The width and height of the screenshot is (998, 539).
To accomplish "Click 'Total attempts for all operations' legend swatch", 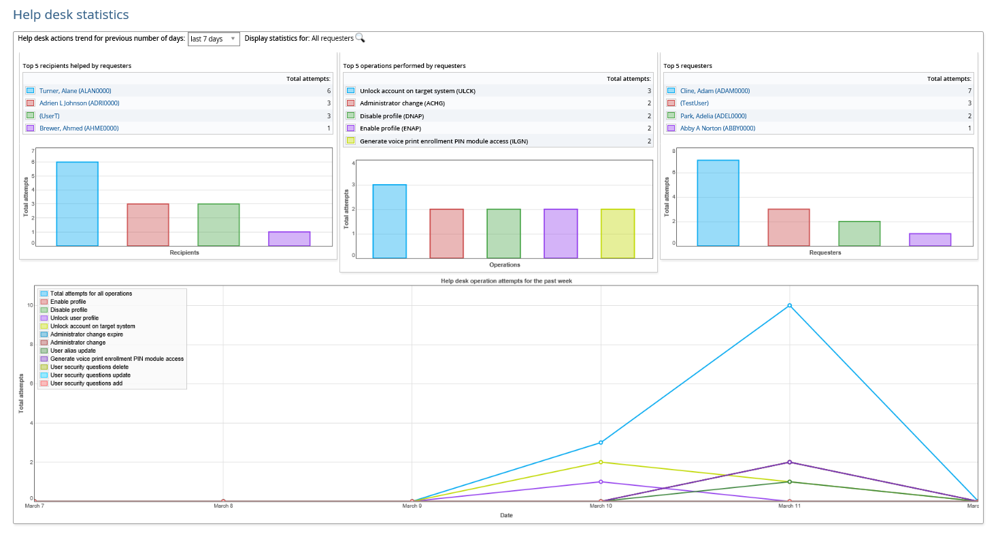I will click(44, 294).
